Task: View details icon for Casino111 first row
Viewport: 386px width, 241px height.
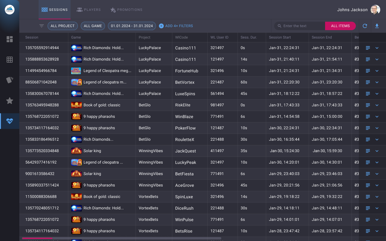Action: pos(368,48)
